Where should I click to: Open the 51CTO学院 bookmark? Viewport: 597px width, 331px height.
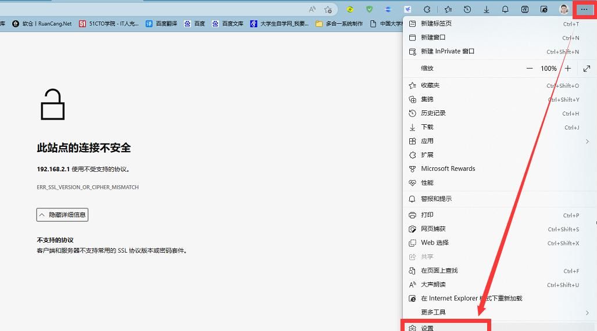[109, 24]
